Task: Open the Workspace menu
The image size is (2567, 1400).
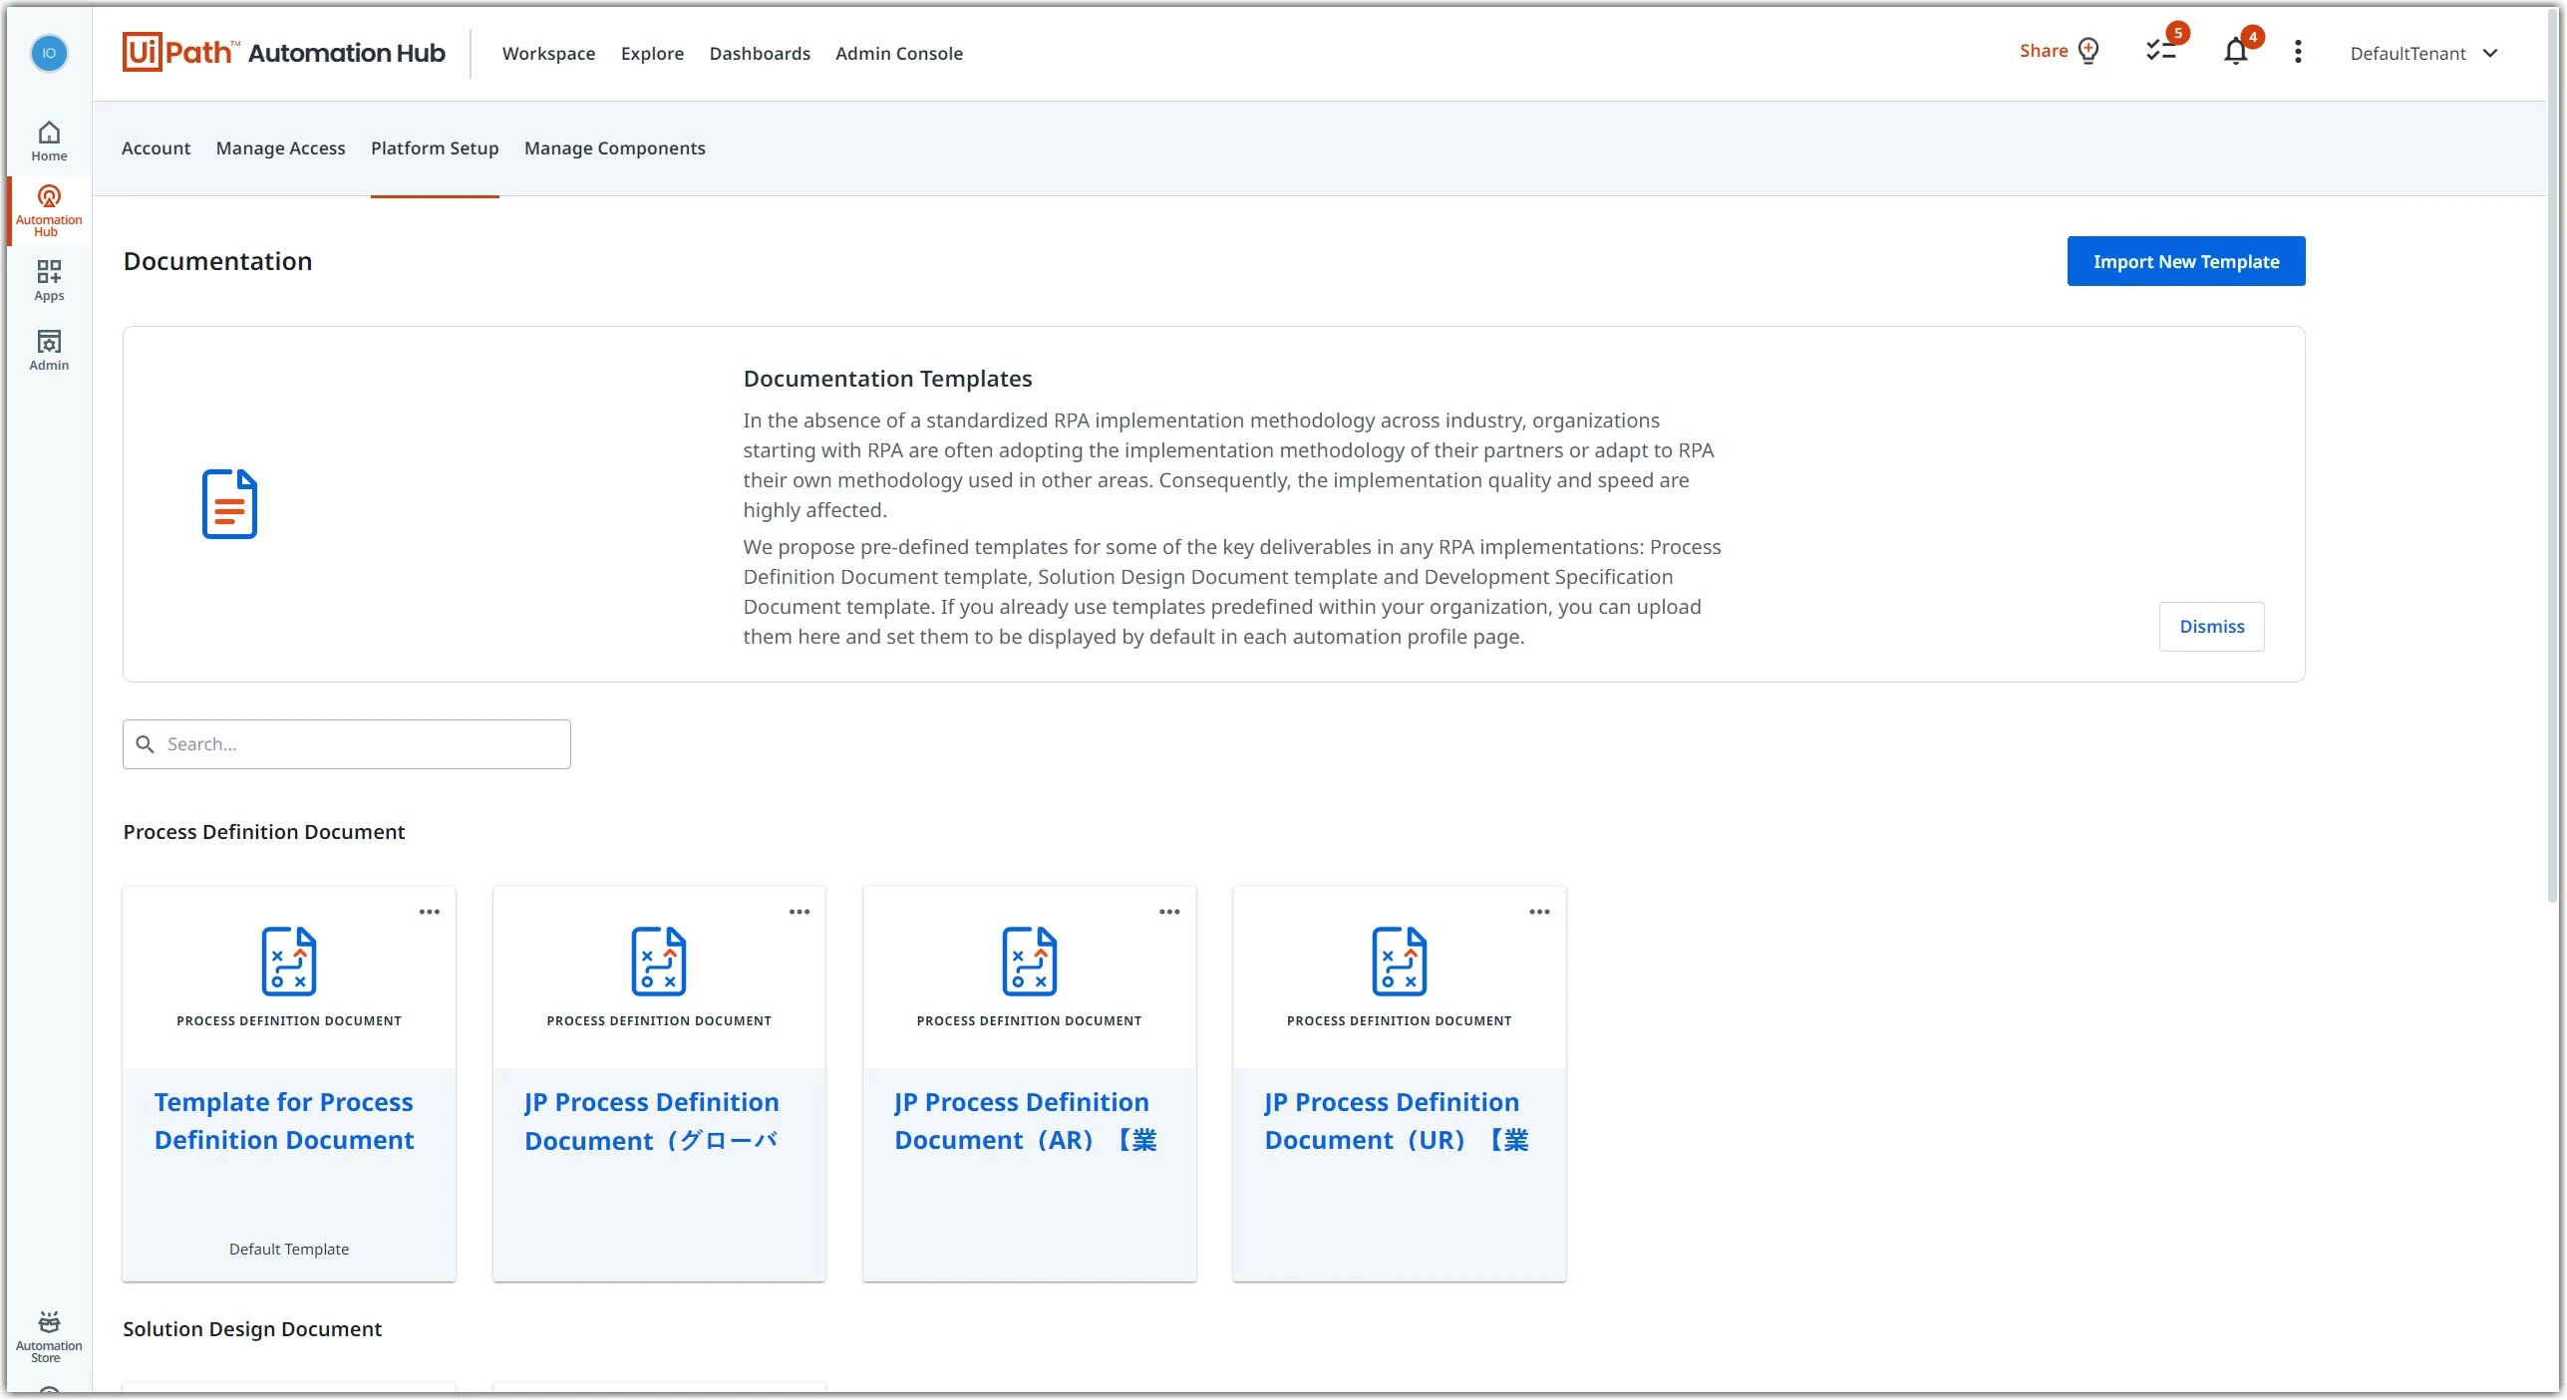Action: coord(548,54)
